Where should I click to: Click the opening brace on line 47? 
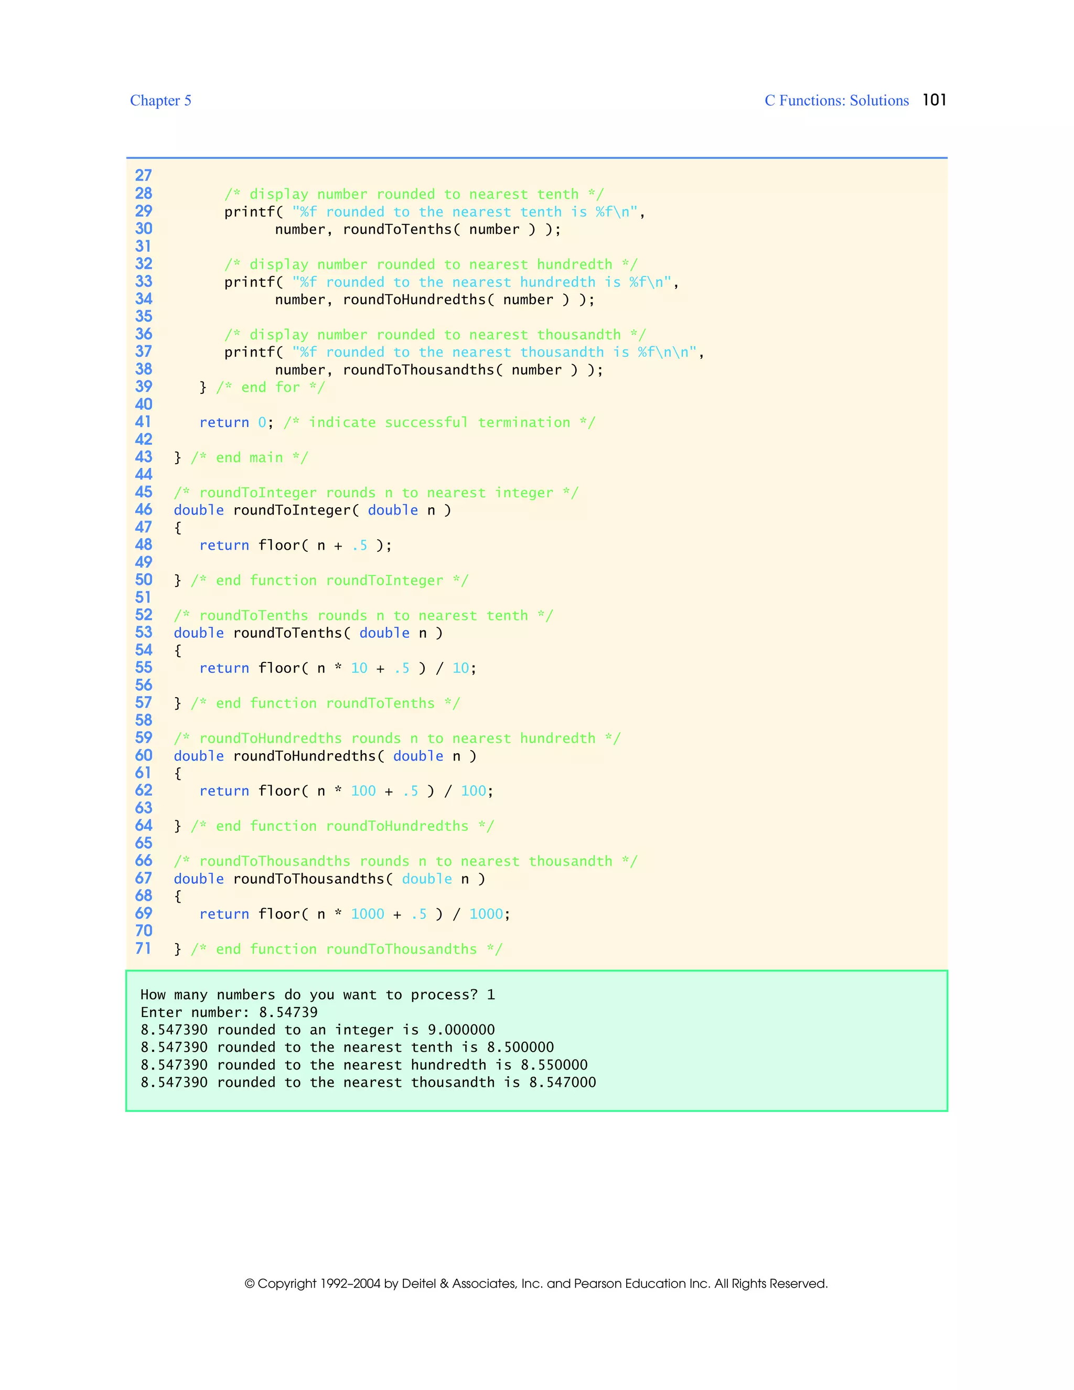pos(178,528)
